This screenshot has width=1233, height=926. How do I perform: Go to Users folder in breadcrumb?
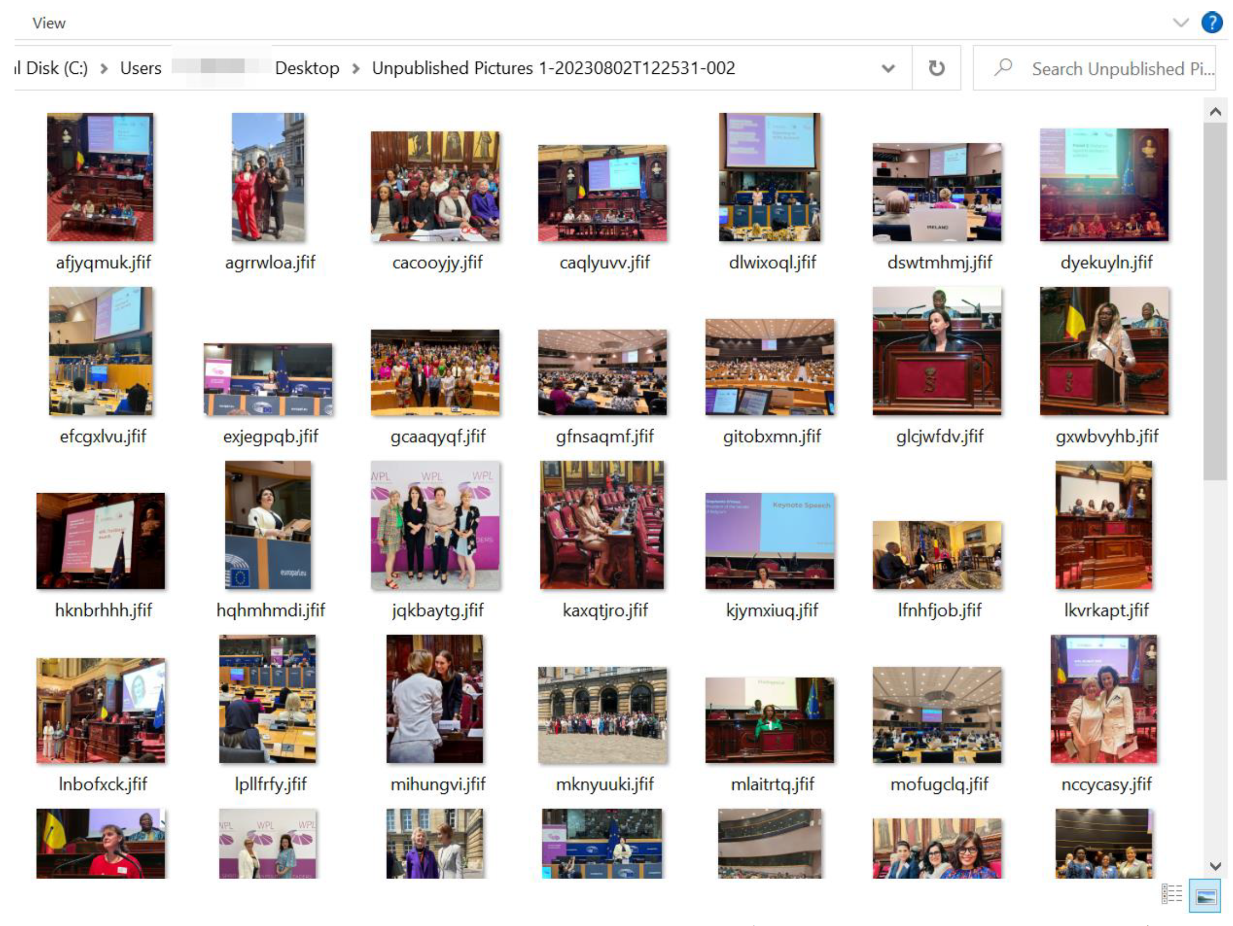140,68
